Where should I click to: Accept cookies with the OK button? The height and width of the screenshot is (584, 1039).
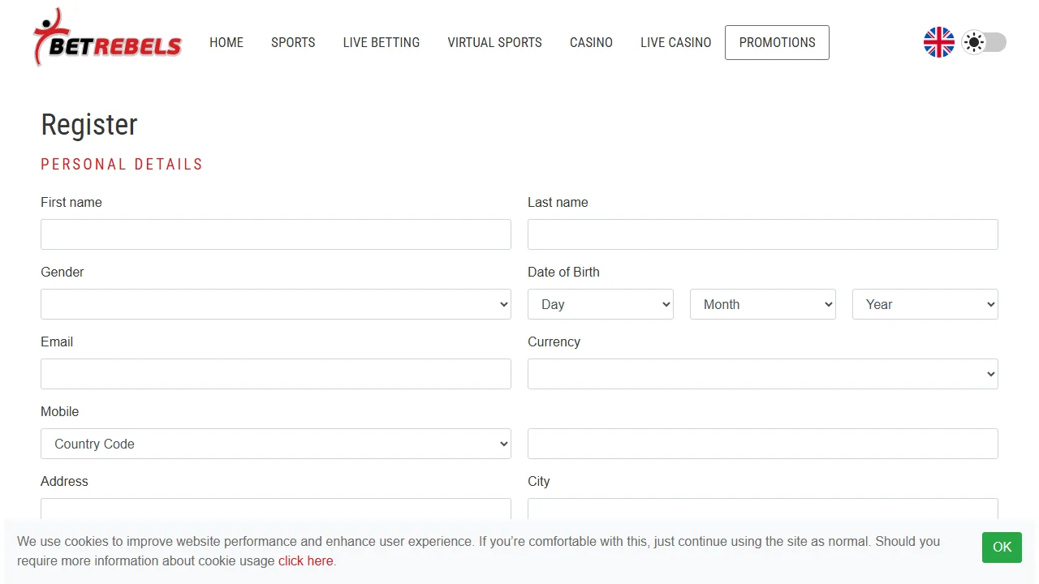point(1002,547)
